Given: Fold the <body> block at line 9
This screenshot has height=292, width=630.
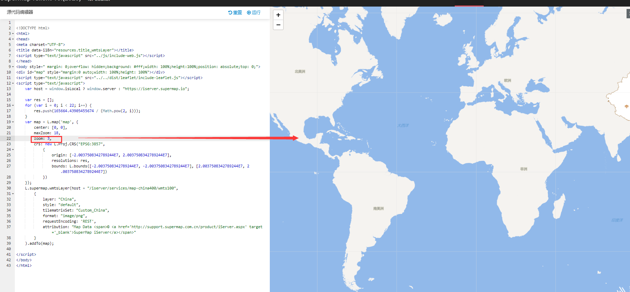Looking at the screenshot, I should pos(13,67).
